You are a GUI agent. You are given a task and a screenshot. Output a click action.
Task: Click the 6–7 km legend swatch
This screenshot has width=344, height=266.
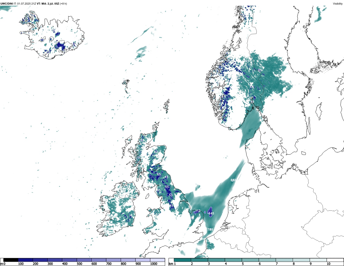point(267,260)
